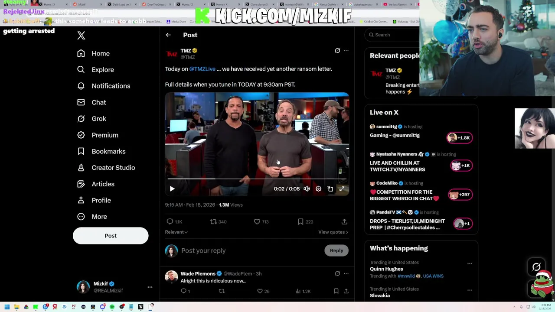Screen dimensions: 555x312
Task: Open the floating Grok button
Action: pyautogui.click(x=536, y=267)
